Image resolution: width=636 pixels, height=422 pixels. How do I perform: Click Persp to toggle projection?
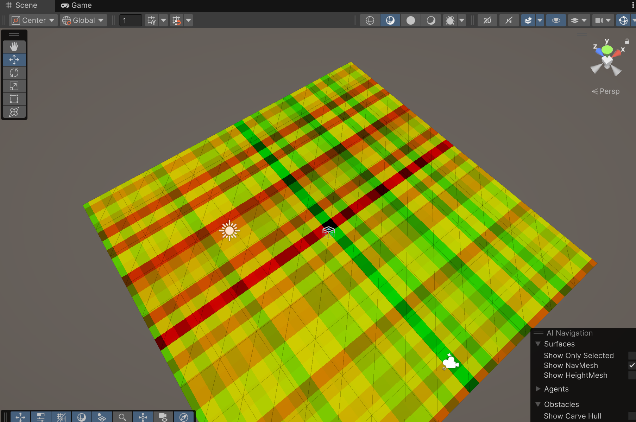[x=606, y=91]
